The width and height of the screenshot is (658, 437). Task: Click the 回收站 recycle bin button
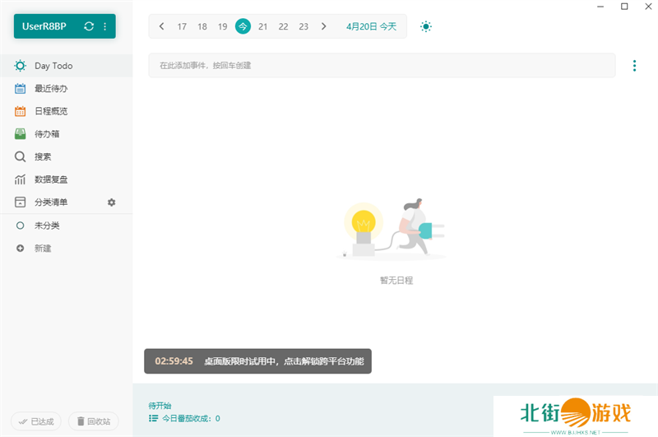coord(93,421)
